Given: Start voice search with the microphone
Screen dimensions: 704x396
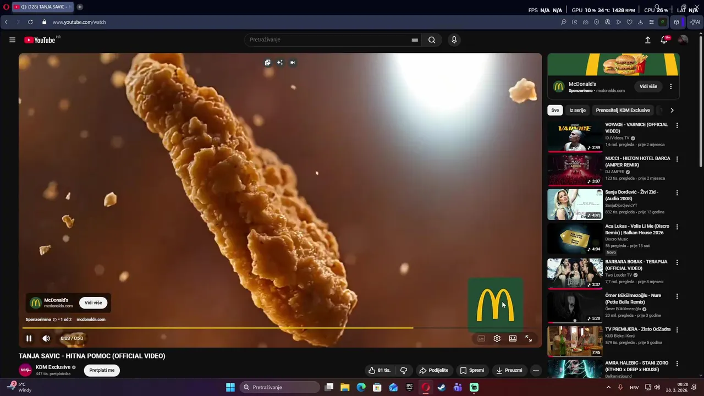Looking at the screenshot, I should click(454, 40).
